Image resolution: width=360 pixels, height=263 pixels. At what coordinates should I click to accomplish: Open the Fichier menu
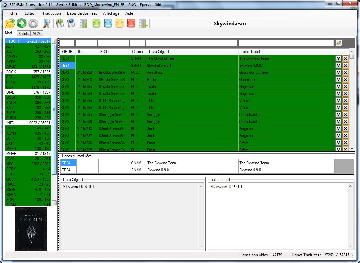[13, 13]
